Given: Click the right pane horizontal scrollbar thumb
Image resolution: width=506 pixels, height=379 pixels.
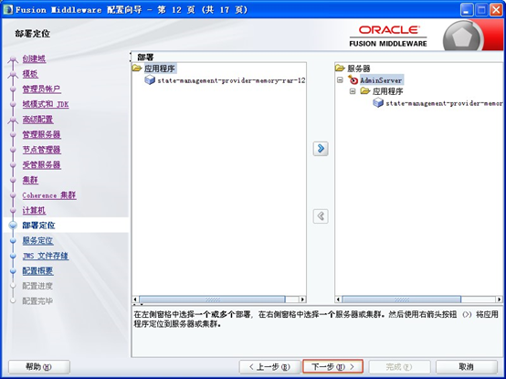Looking at the screenshot, I should [x=402, y=300].
